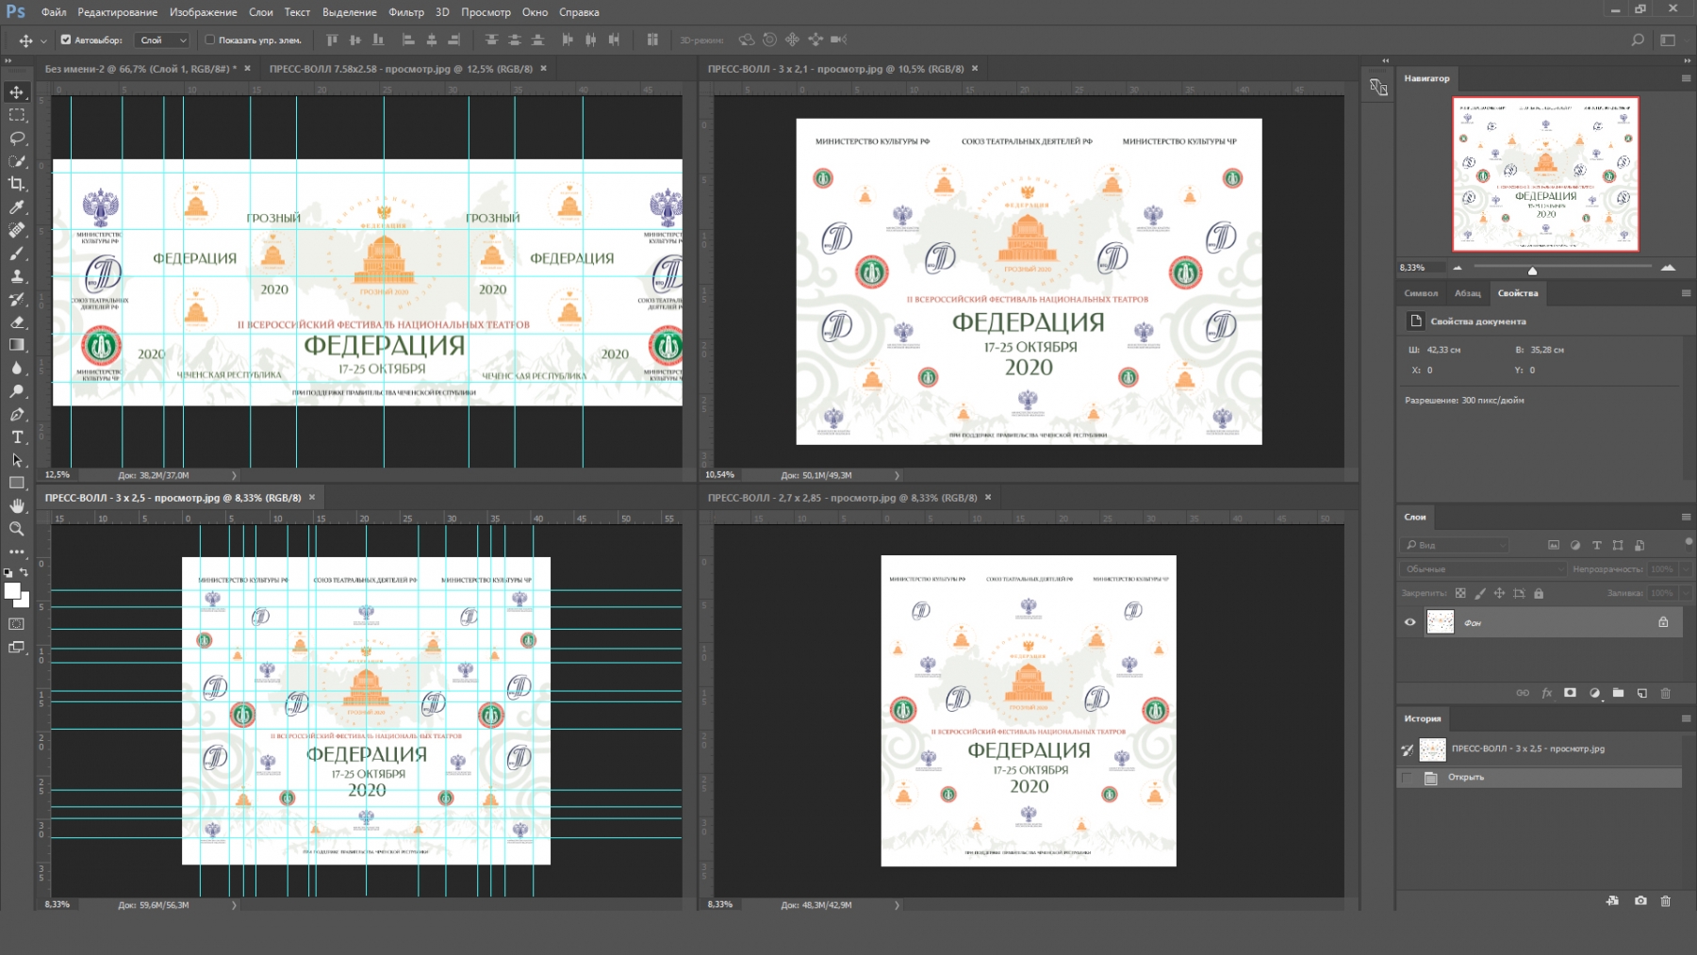The height and width of the screenshot is (955, 1697).
Task: Open the Слой auto-select dropdown
Action: tap(164, 40)
